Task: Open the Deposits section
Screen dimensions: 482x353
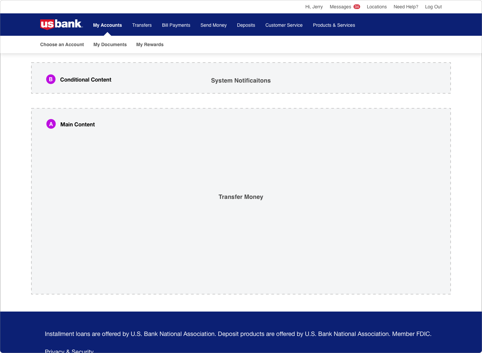Action: pyautogui.click(x=246, y=25)
